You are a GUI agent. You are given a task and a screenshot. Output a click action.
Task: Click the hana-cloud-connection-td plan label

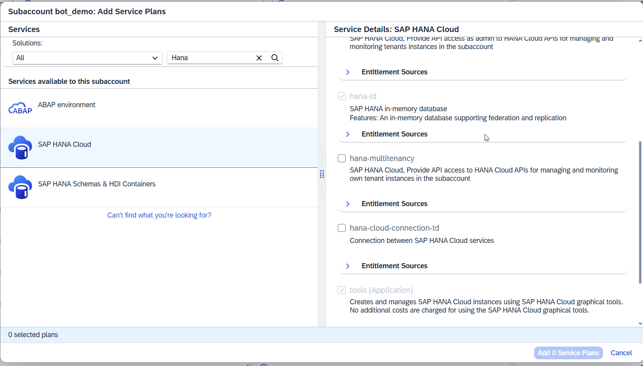[394, 228]
